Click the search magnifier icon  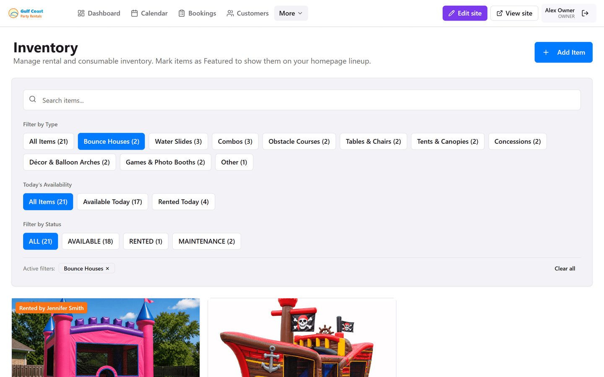click(x=33, y=100)
